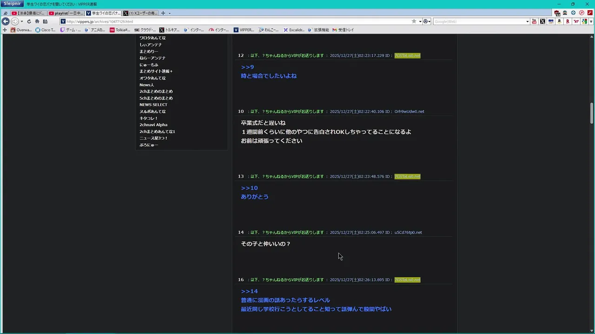Viewport: 595px width, 334px height.
Task: Open the キタコレ！ sidebar link
Action: coord(149,118)
